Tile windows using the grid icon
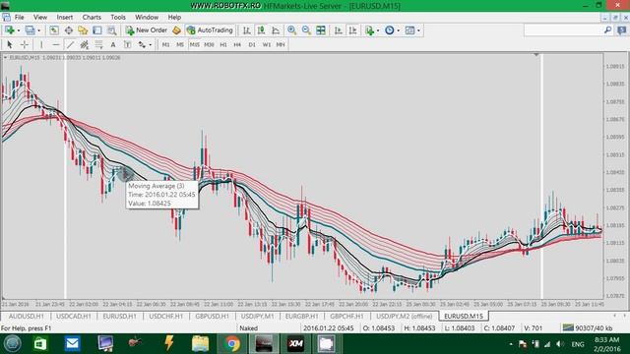 tap(321, 30)
